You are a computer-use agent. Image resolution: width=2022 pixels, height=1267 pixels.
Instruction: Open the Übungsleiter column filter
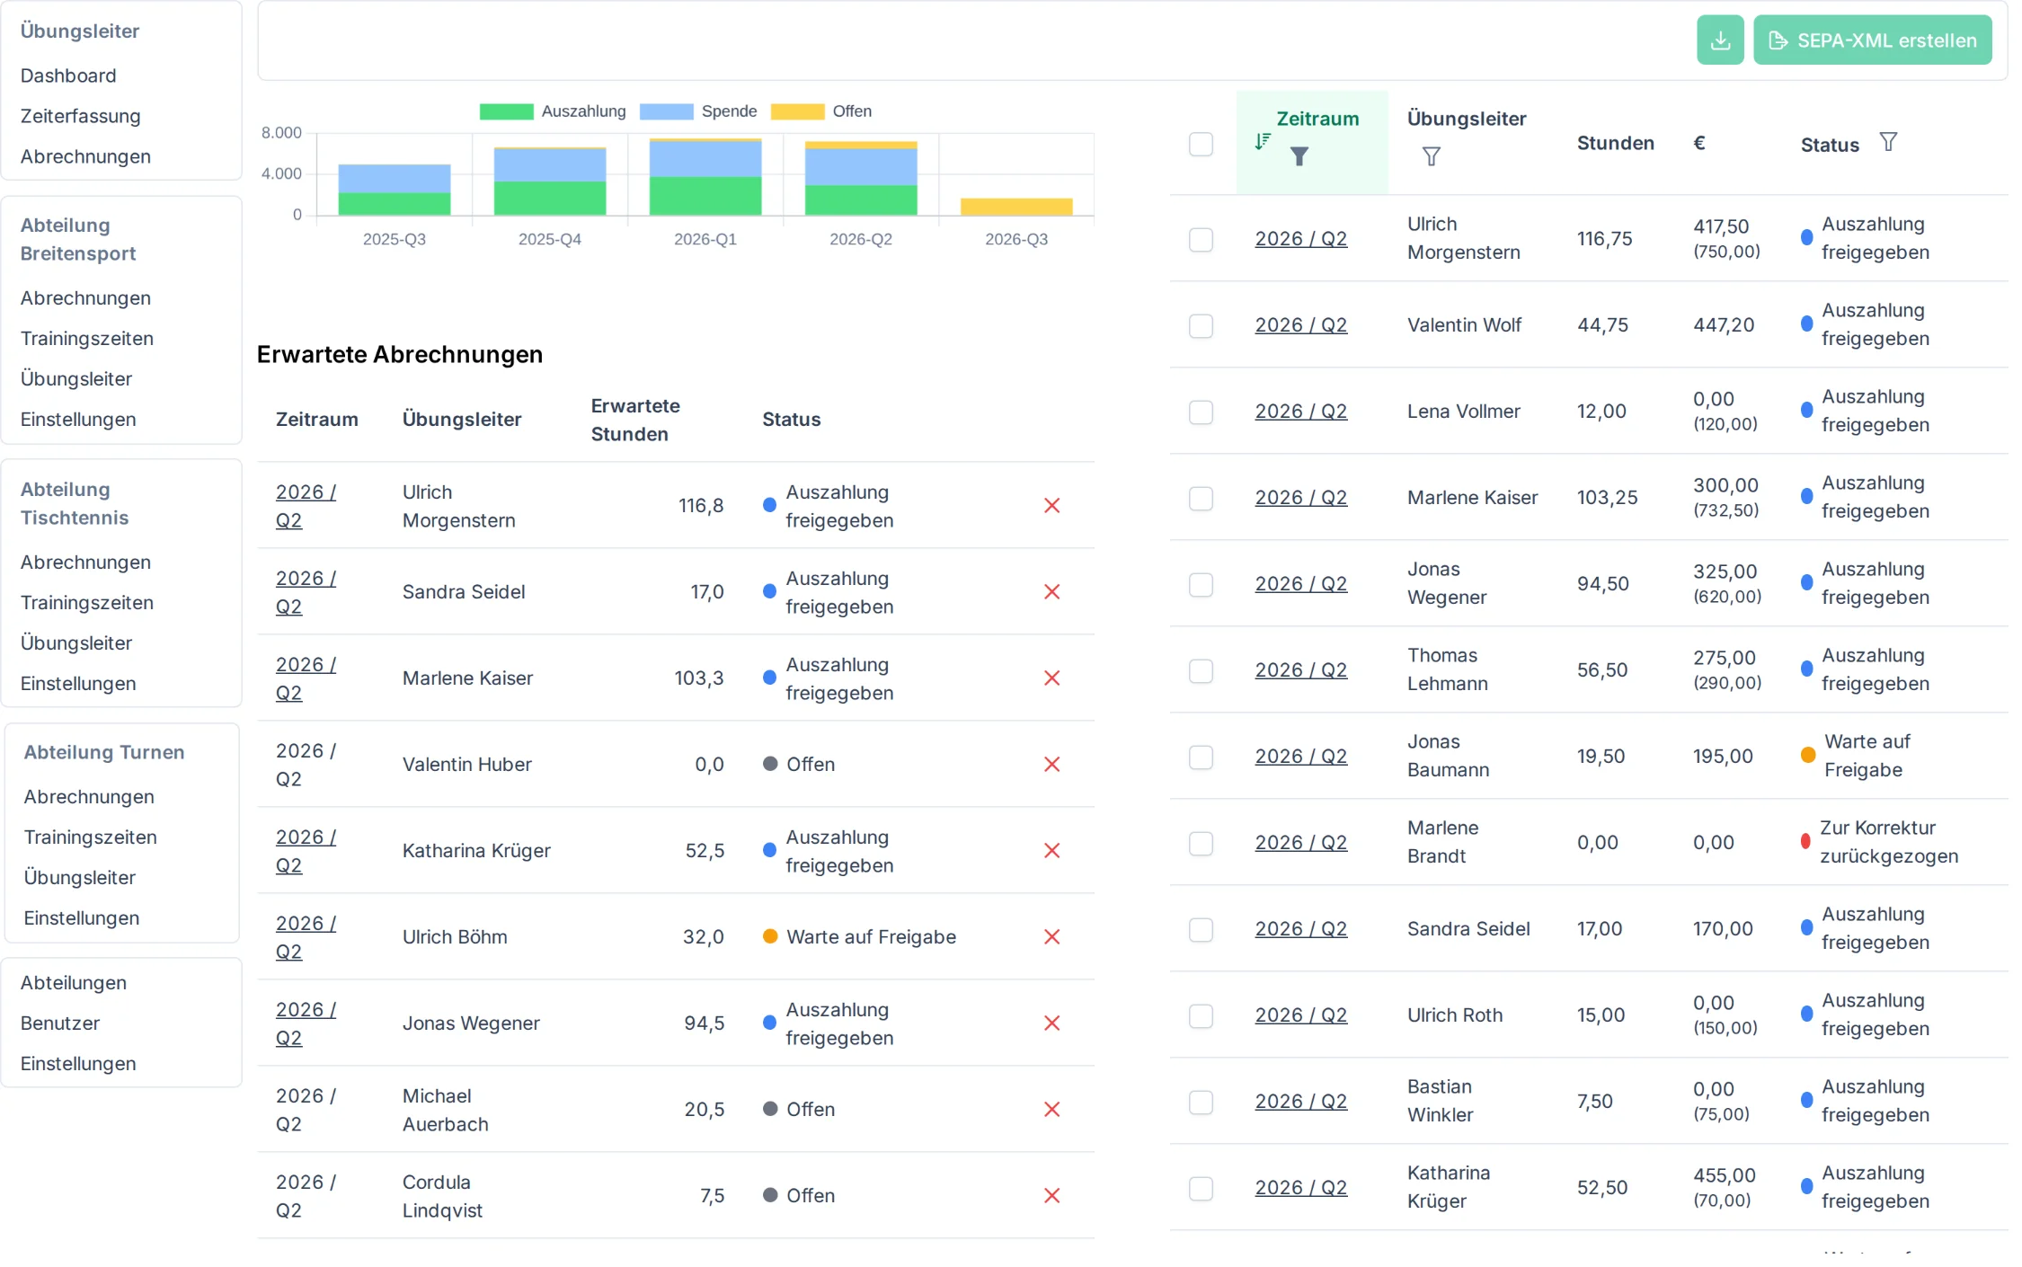[x=1432, y=156]
